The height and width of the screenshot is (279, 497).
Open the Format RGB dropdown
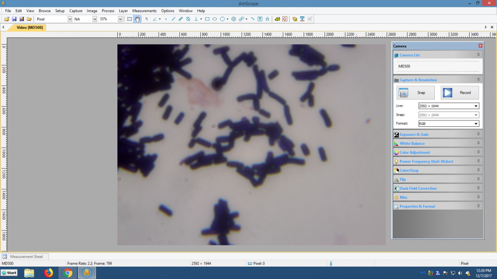coord(476,123)
